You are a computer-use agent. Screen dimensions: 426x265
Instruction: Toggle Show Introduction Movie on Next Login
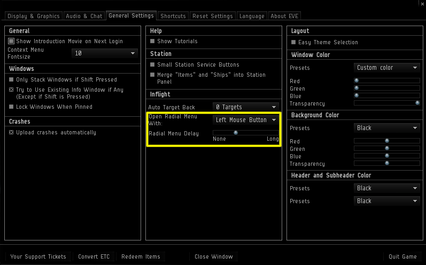pos(11,41)
